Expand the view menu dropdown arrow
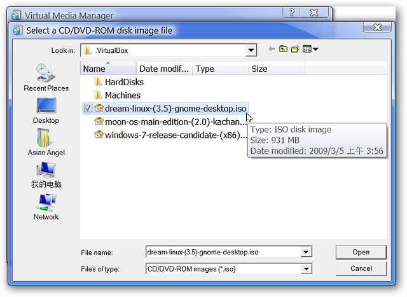407x297 pixels. click(315, 49)
